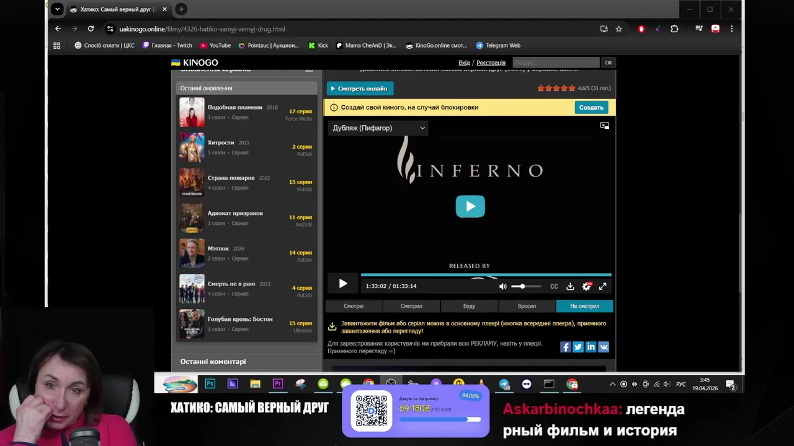The width and height of the screenshot is (794, 446).
Task: Reload the page
Action: point(91,28)
